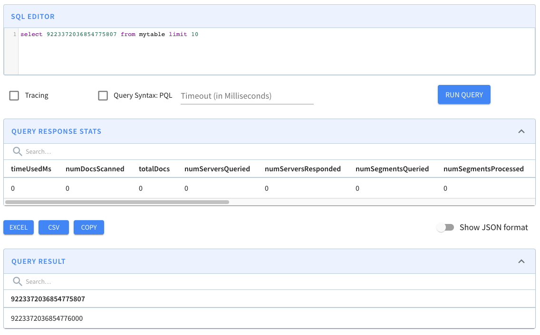540x335 pixels.
Task: Click the QUERY RESPONSE STATS title
Action: click(57, 131)
